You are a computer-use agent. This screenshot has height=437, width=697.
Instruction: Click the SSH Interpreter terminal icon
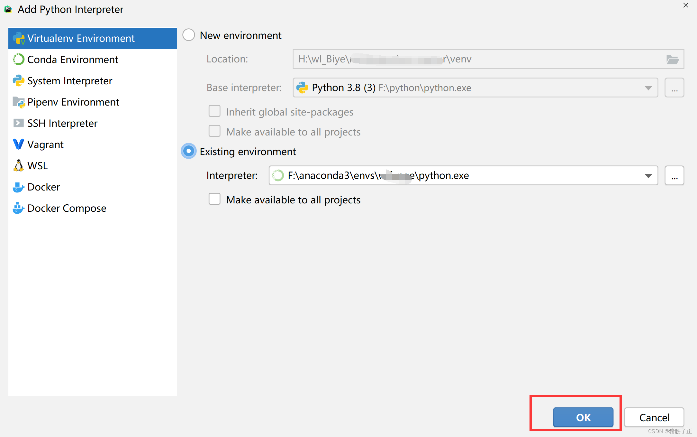point(18,123)
